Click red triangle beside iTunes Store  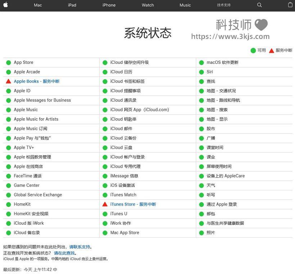click(105, 204)
